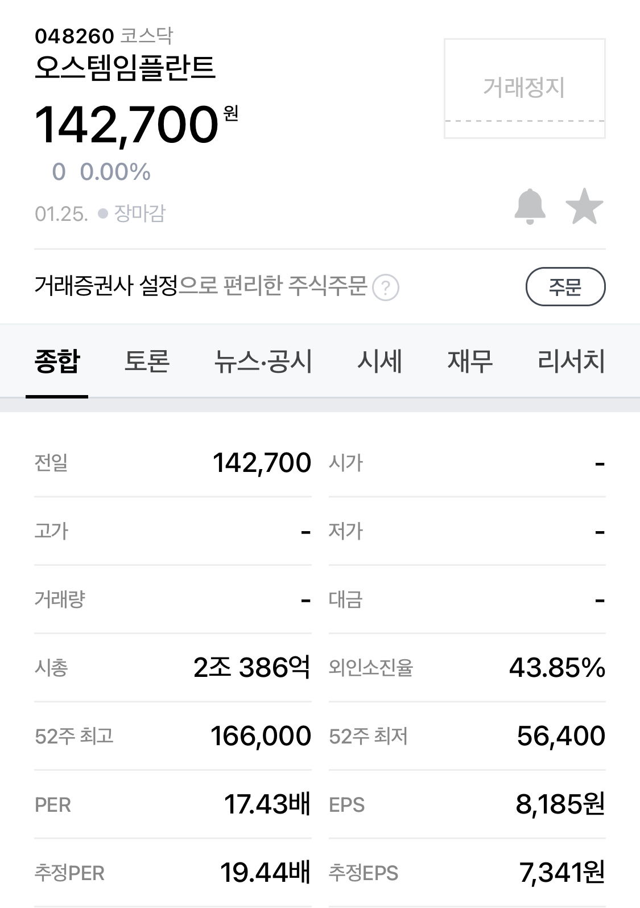Open the 리서치 tab

pos(571,361)
